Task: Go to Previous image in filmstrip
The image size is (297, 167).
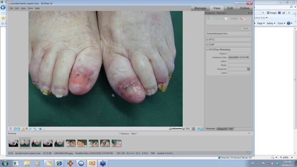Action: [x=124, y=134]
